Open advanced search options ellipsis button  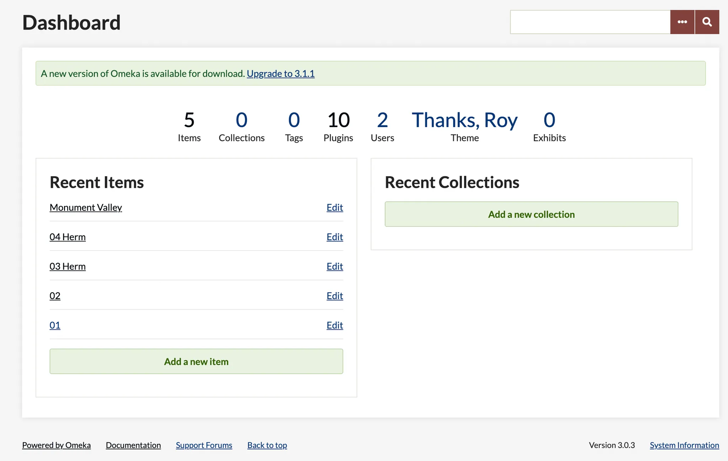tap(682, 22)
